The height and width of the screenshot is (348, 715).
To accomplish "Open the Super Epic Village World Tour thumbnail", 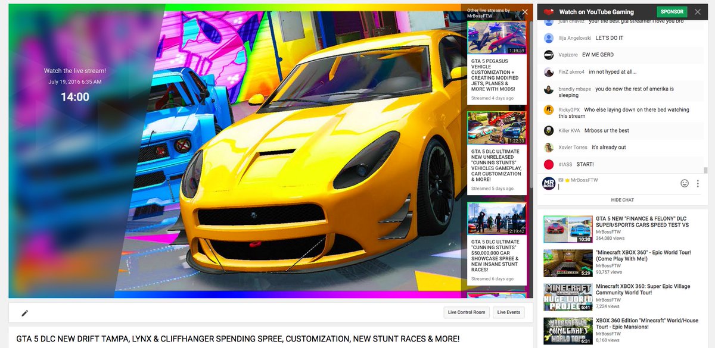I will (x=568, y=297).
